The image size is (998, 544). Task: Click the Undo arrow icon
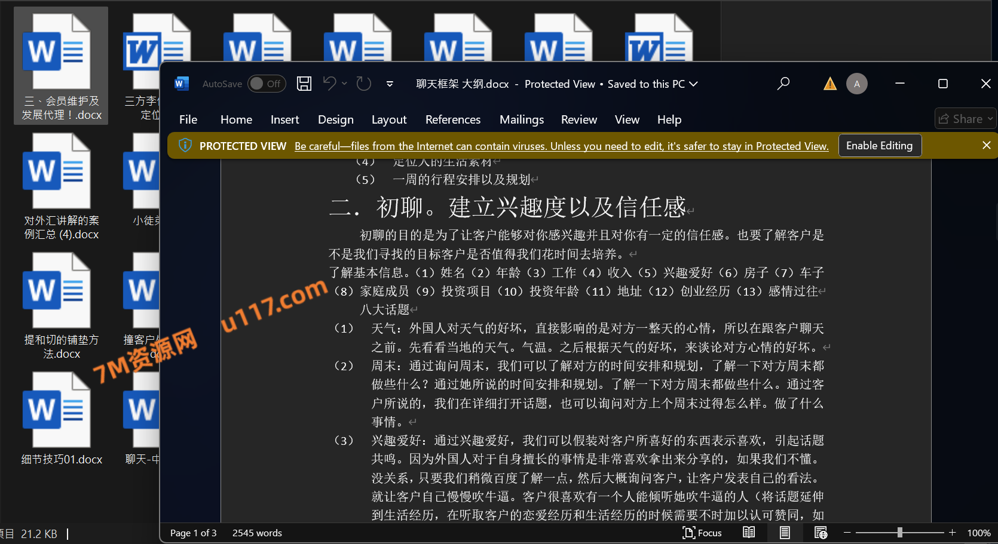pos(329,84)
